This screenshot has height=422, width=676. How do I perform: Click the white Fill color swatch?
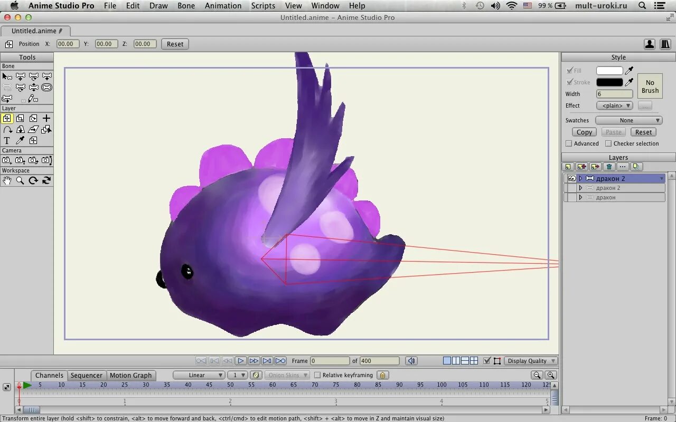click(609, 71)
